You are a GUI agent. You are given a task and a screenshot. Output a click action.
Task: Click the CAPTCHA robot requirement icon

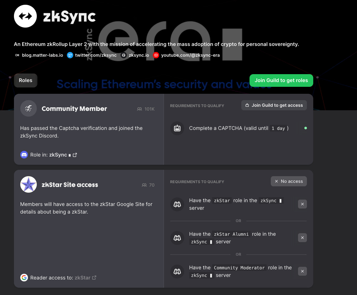(177, 128)
